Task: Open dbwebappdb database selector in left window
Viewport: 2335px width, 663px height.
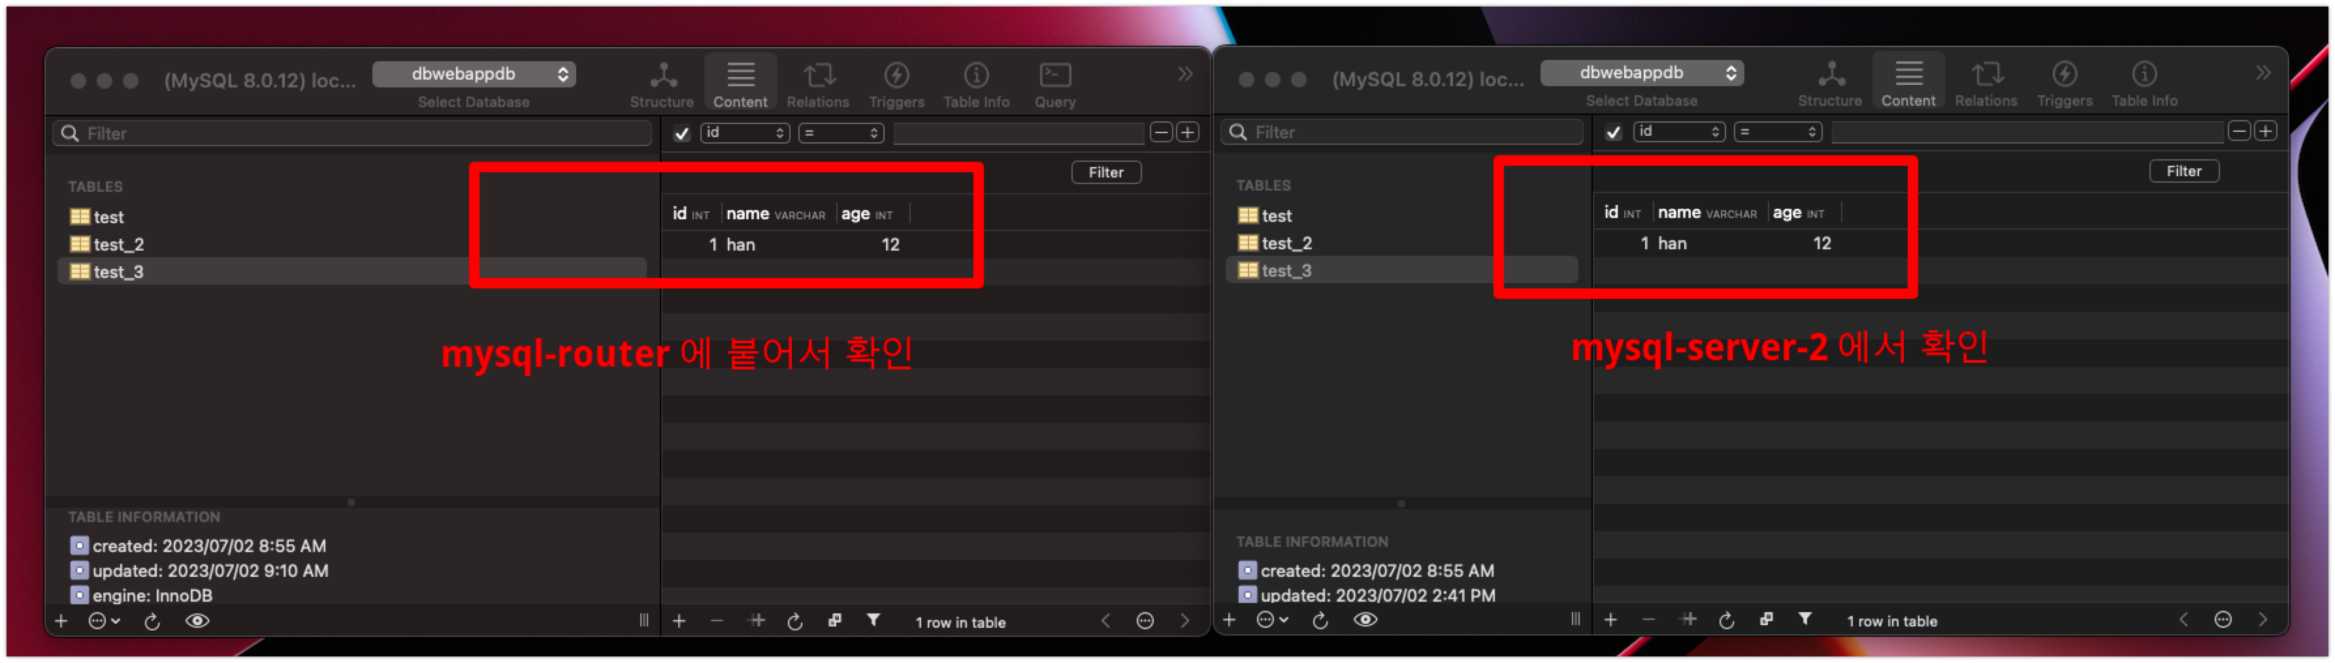Action: coord(474,74)
